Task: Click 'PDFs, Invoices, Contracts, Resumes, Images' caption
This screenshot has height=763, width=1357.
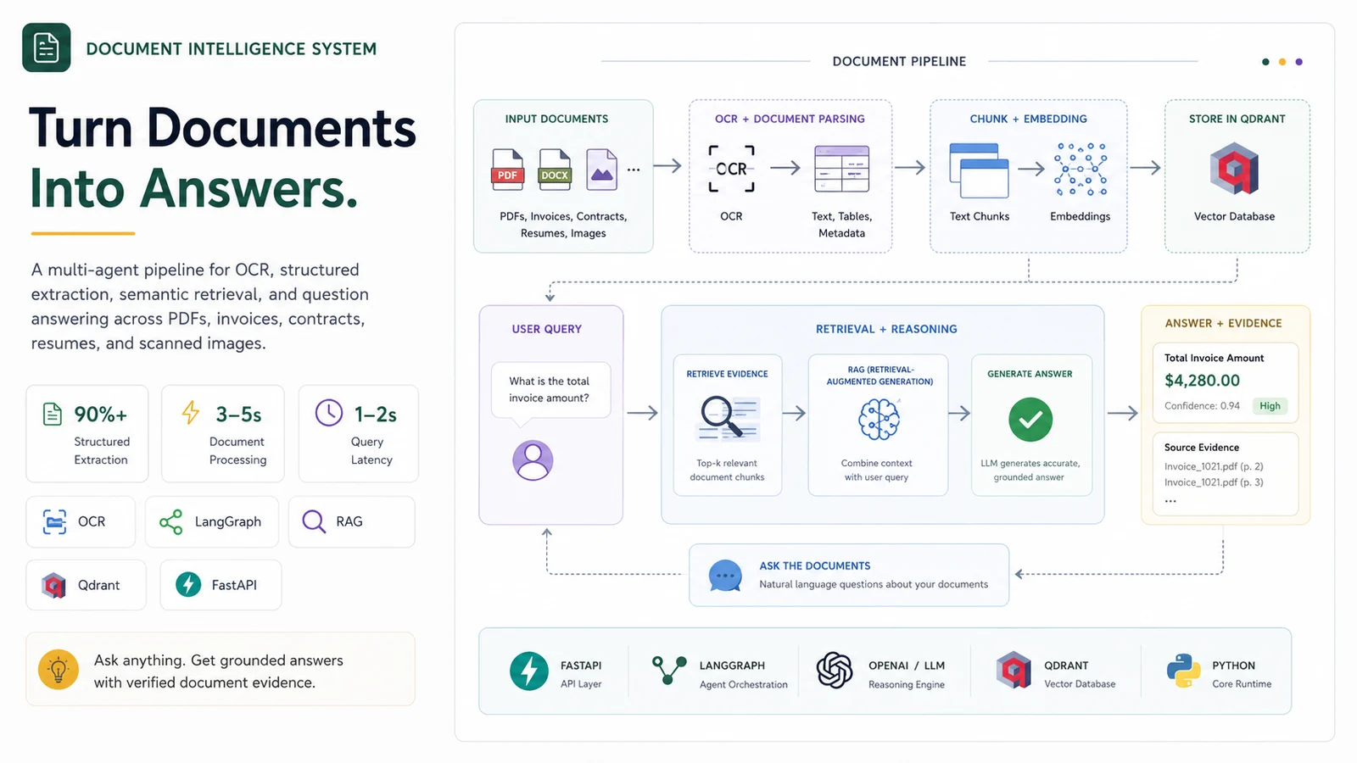Action: pos(563,225)
